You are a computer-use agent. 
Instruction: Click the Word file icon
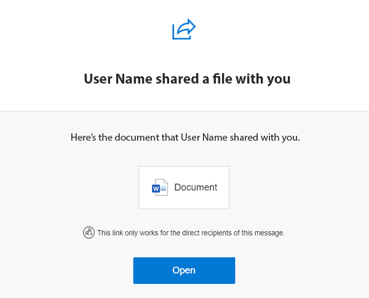tap(160, 187)
